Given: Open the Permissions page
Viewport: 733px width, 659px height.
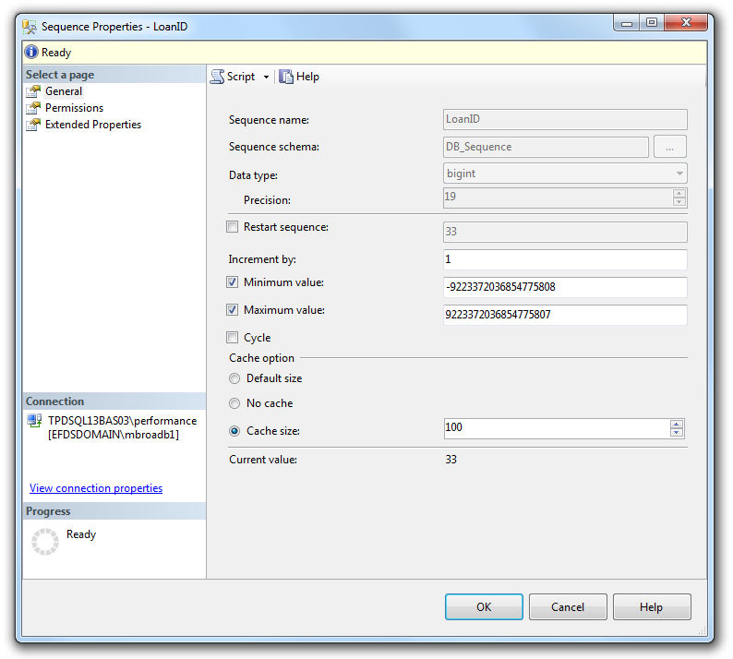Looking at the screenshot, I should 75,108.
